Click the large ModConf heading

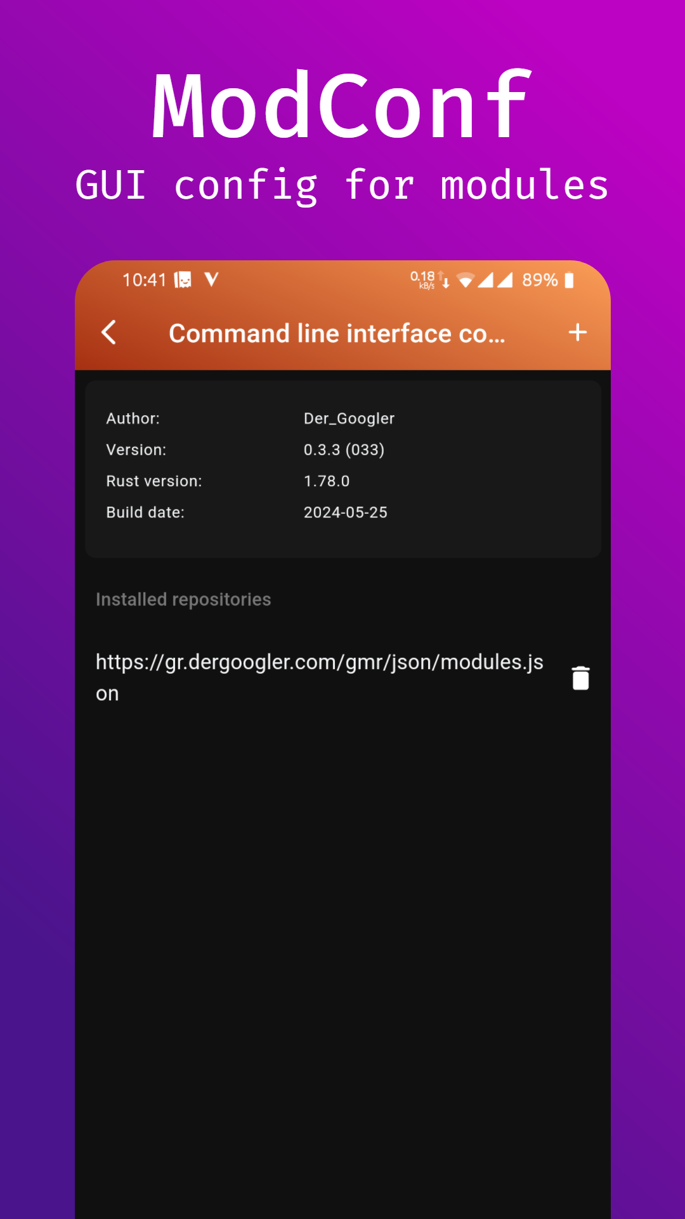pos(341,105)
